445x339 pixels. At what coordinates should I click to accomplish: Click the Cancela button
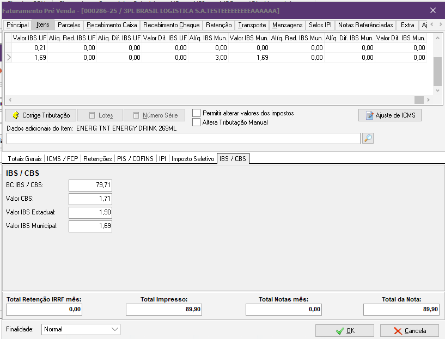pos(410,330)
